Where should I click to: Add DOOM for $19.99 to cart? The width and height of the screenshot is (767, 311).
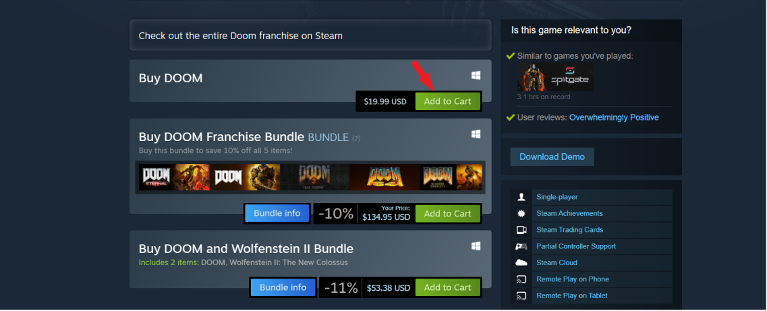pos(447,101)
